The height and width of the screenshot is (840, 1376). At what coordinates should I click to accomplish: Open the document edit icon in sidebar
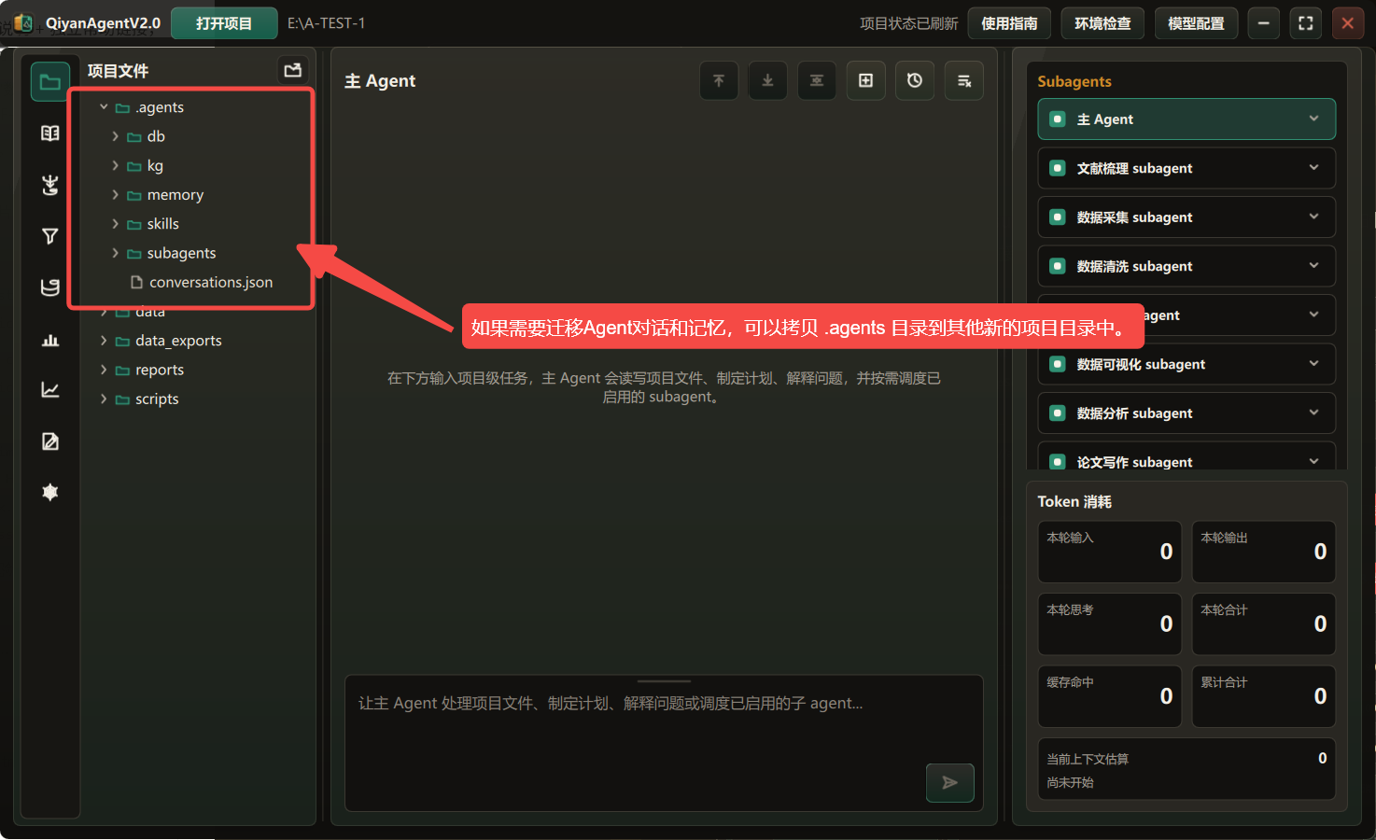coord(50,441)
